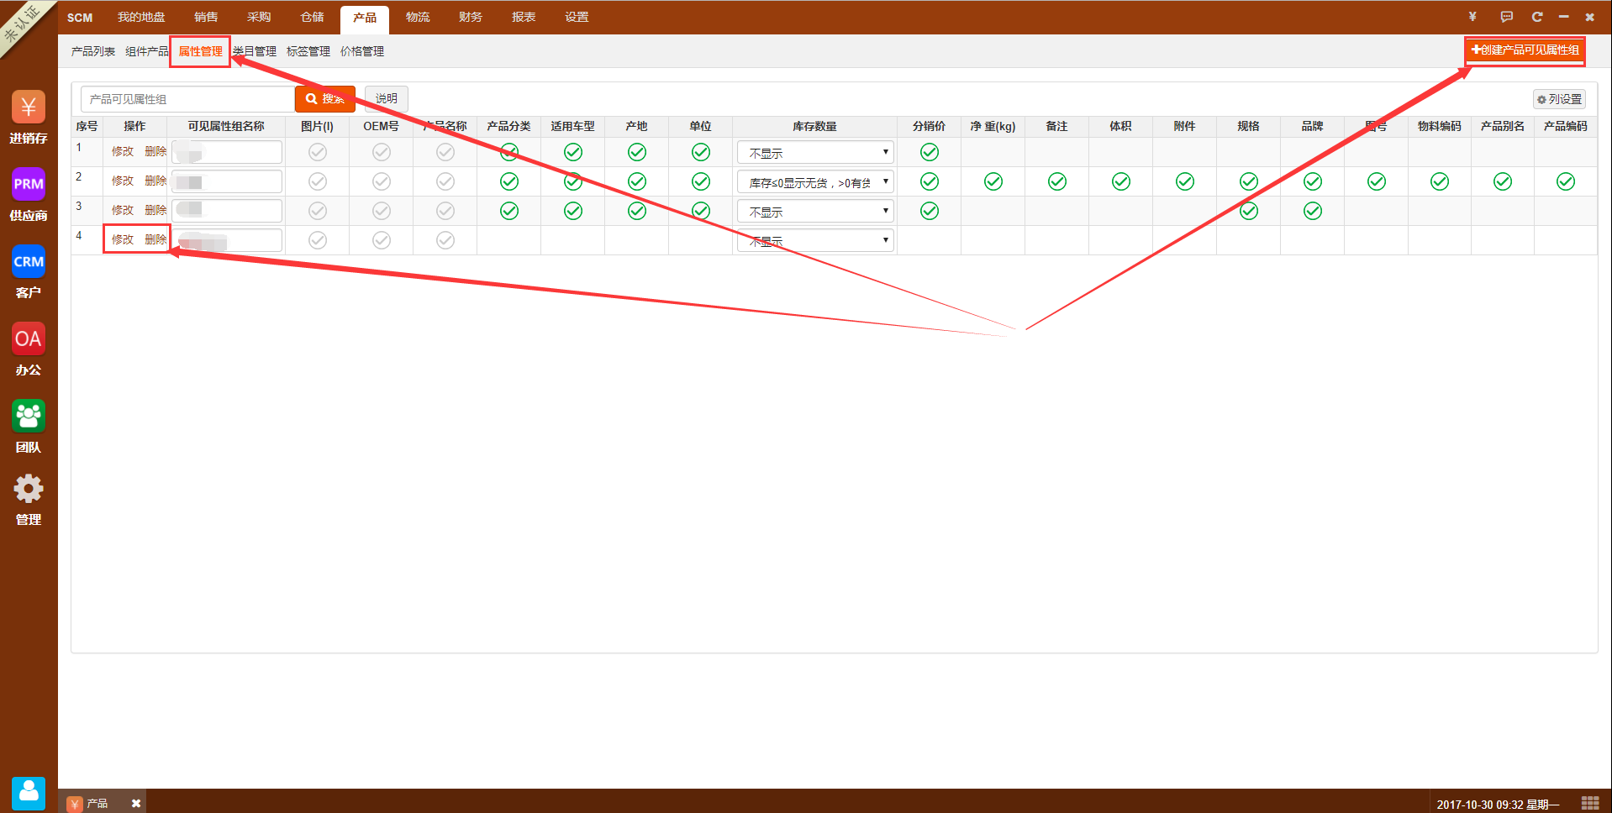This screenshot has width=1612, height=813.
Task: Click the SCM logo label
Action: pos(80,17)
